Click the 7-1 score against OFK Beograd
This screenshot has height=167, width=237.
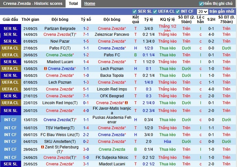[86, 96]
